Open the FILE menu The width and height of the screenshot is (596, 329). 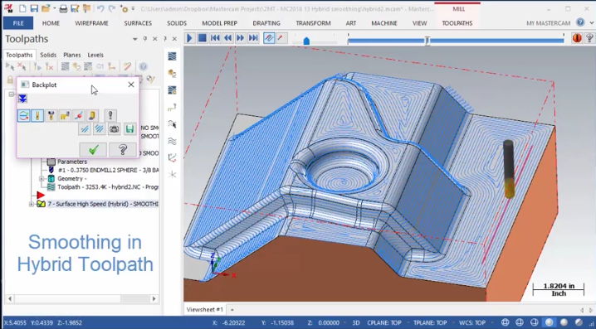[x=18, y=23]
